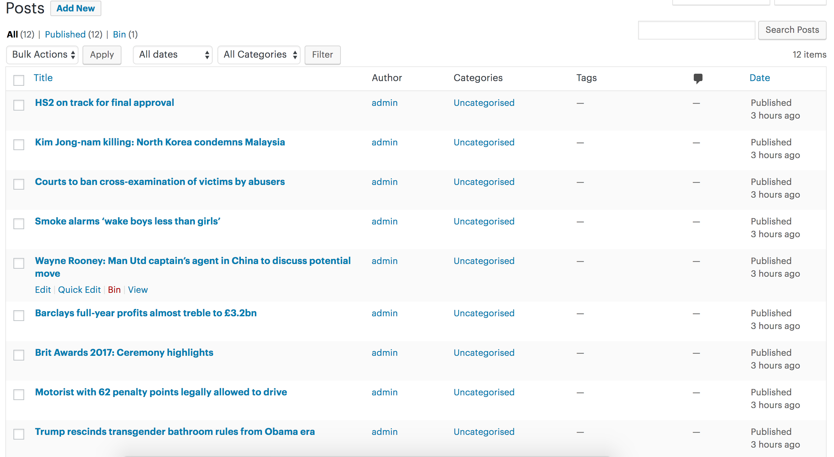Check the Smoke alarms post checkbox
The image size is (834, 457).
pyautogui.click(x=19, y=224)
